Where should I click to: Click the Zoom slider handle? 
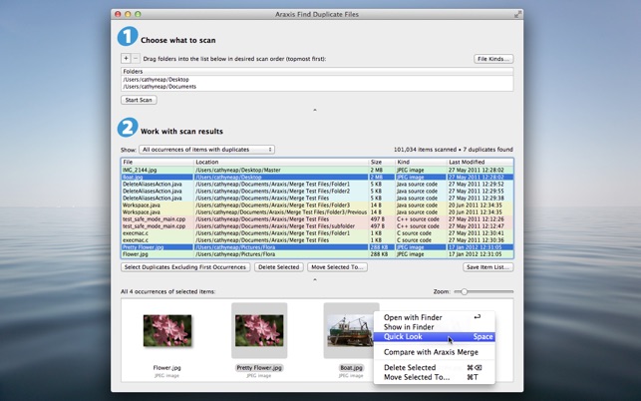(464, 291)
